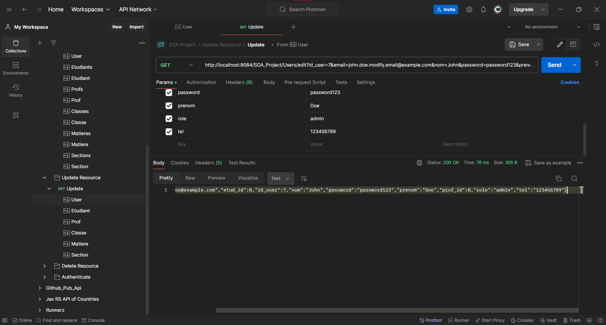Open the configure workspace sidebar icon
The width and height of the screenshot is (606, 325).
(x=16, y=115)
